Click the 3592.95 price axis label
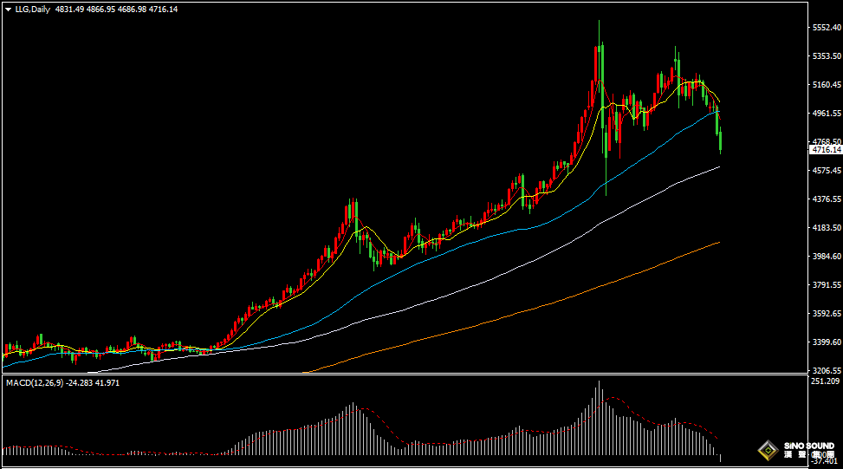 (x=825, y=313)
